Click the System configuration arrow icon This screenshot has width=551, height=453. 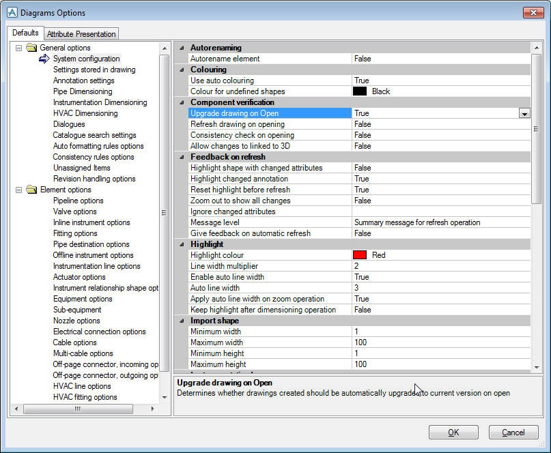[45, 59]
